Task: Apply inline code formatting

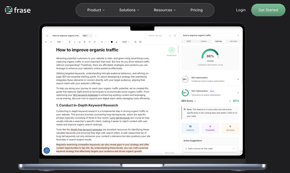Action: [x=90, y=42]
